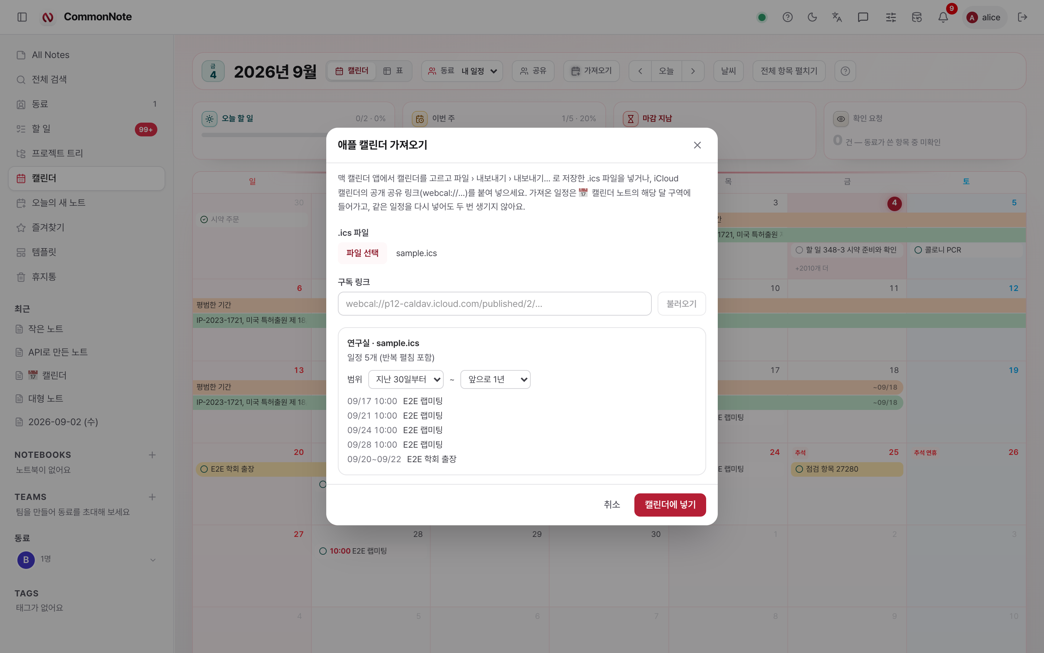Add a new notebook plus icon
Image resolution: width=1044 pixels, height=653 pixels.
tap(152, 455)
